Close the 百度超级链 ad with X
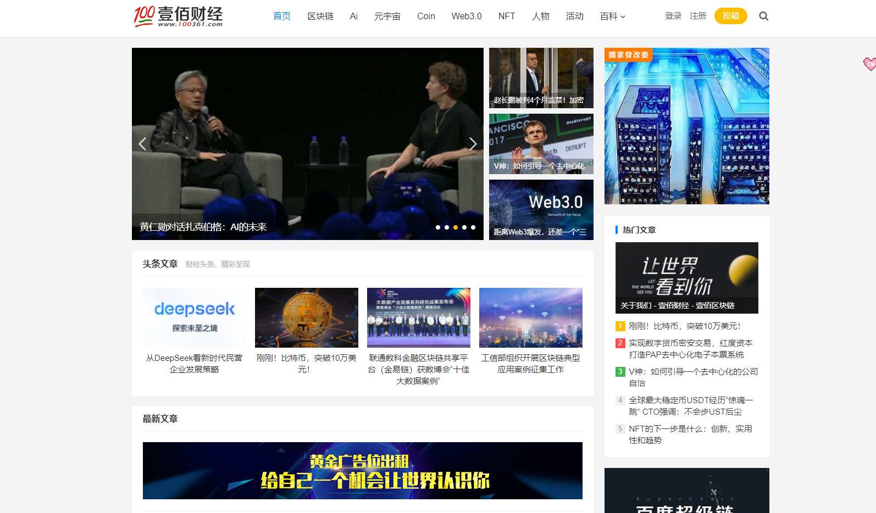This screenshot has height=513, width=876. point(714,492)
